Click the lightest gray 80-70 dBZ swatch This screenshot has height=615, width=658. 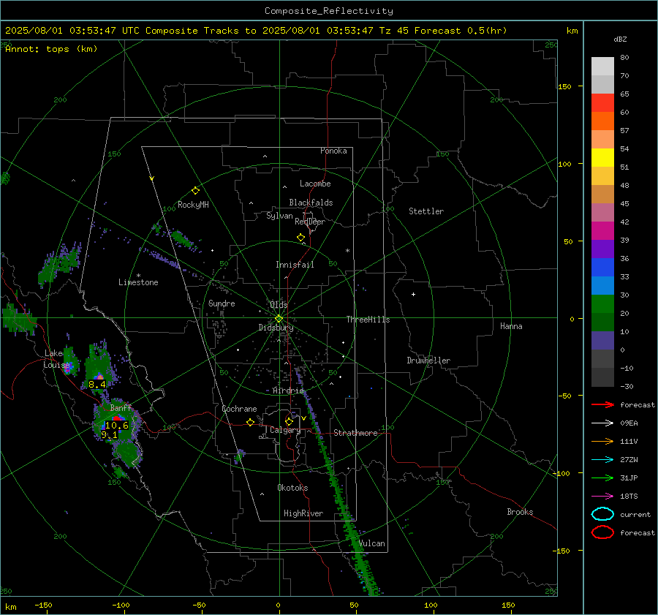pos(602,66)
